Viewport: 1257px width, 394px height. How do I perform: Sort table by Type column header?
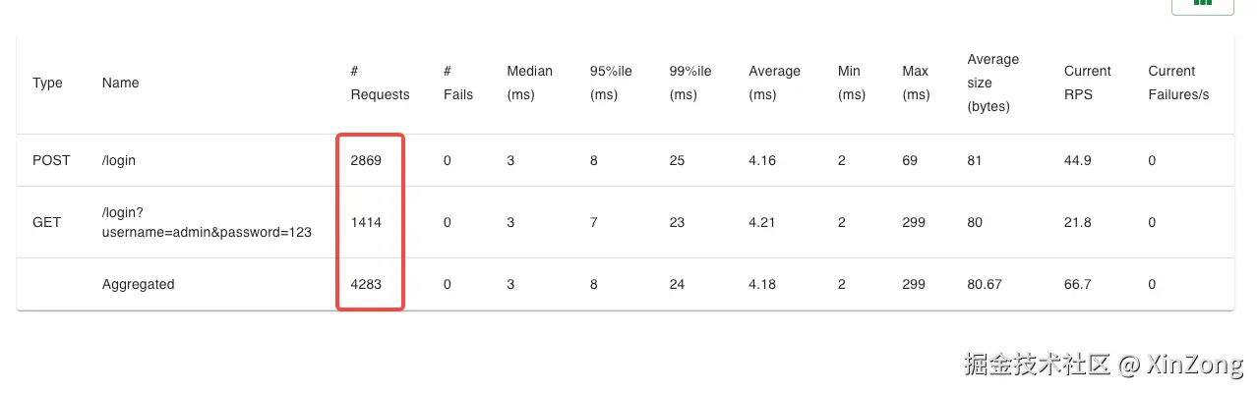coord(47,84)
